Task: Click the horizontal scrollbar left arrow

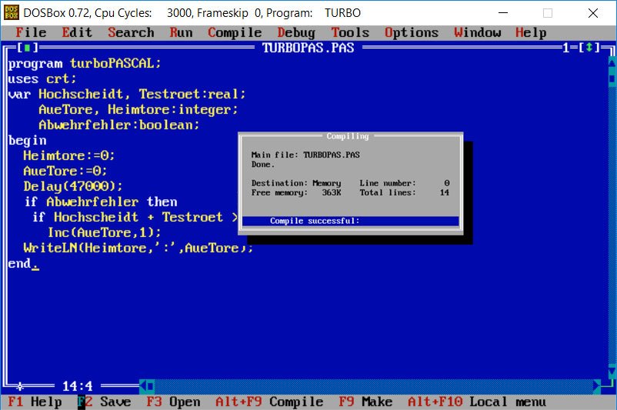Action: click(143, 385)
